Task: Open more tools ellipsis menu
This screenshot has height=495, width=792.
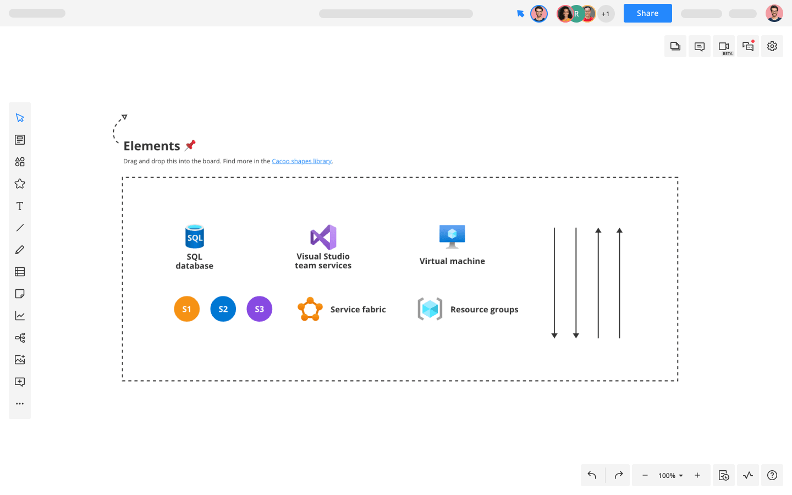Action: coord(20,404)
